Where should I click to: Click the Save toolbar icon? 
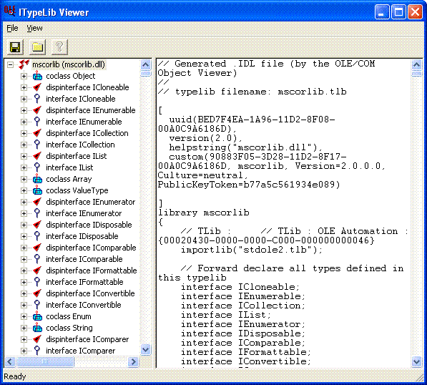(x=15, y=47)
